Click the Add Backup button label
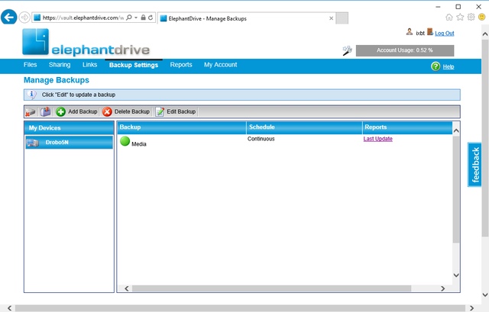The image size is (489, 312). (83, 111)
